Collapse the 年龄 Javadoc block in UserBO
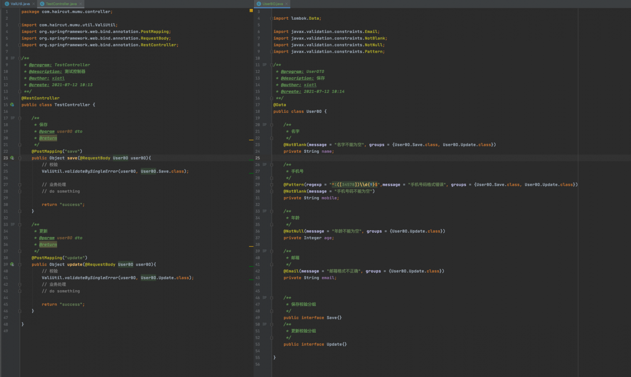The height and width of the screenshot is (377, 631). point(271,211)
